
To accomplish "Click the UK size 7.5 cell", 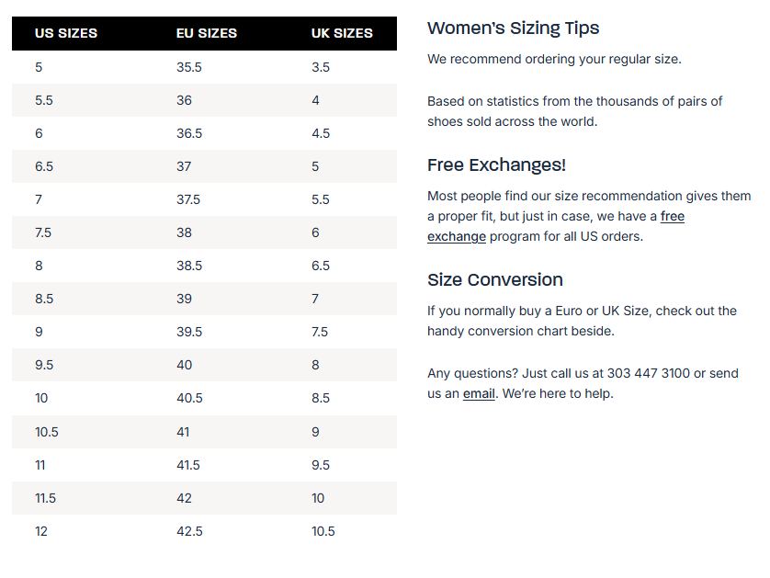I will pyautogui.click(x=320, y=332).
